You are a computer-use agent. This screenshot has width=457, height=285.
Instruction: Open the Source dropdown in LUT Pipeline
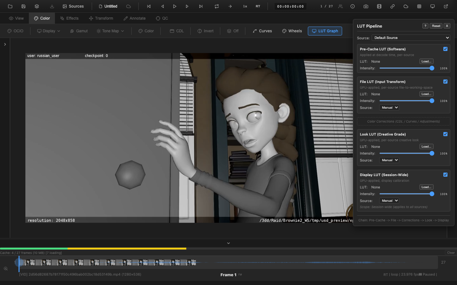[x=411, y=37]
